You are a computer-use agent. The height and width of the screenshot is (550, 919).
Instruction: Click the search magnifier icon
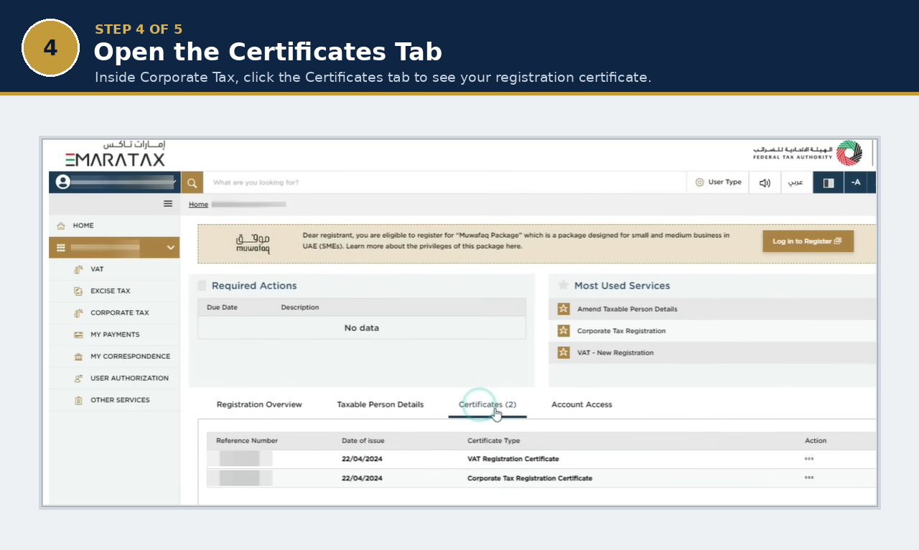(x=192, y=182)
